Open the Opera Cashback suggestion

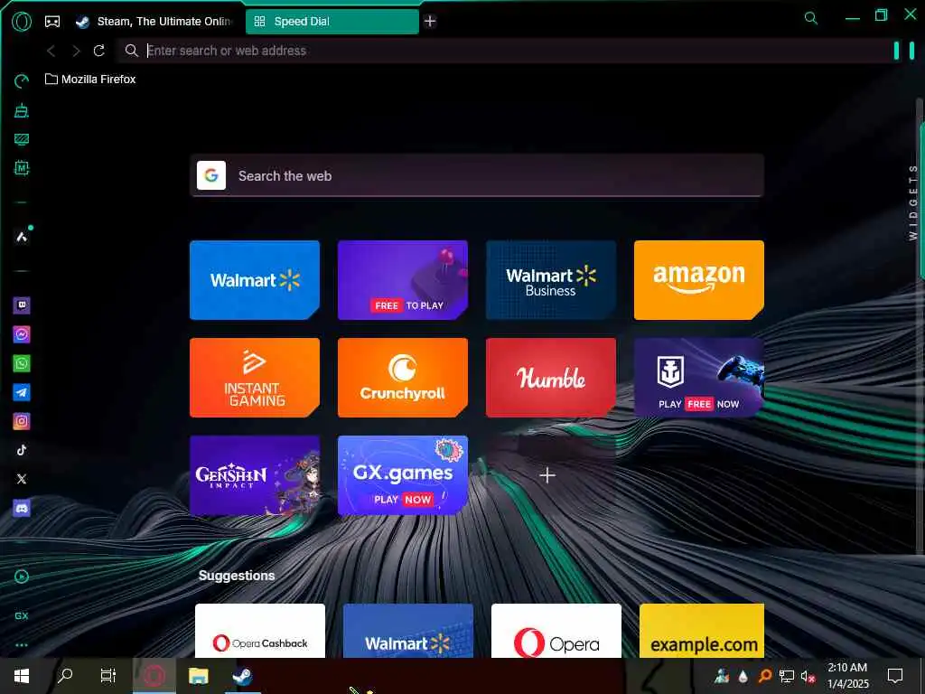click(x=260, y=631)
